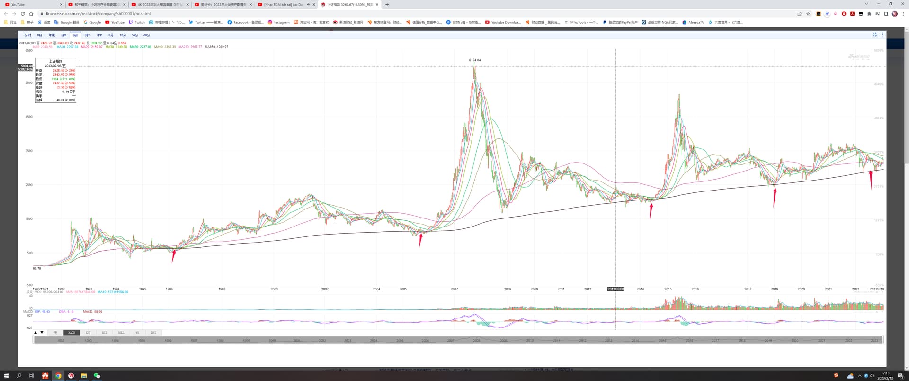This screenshot has height=381, width=909.
Task: Click the left handle of the range slider
Action: (33, 340)
